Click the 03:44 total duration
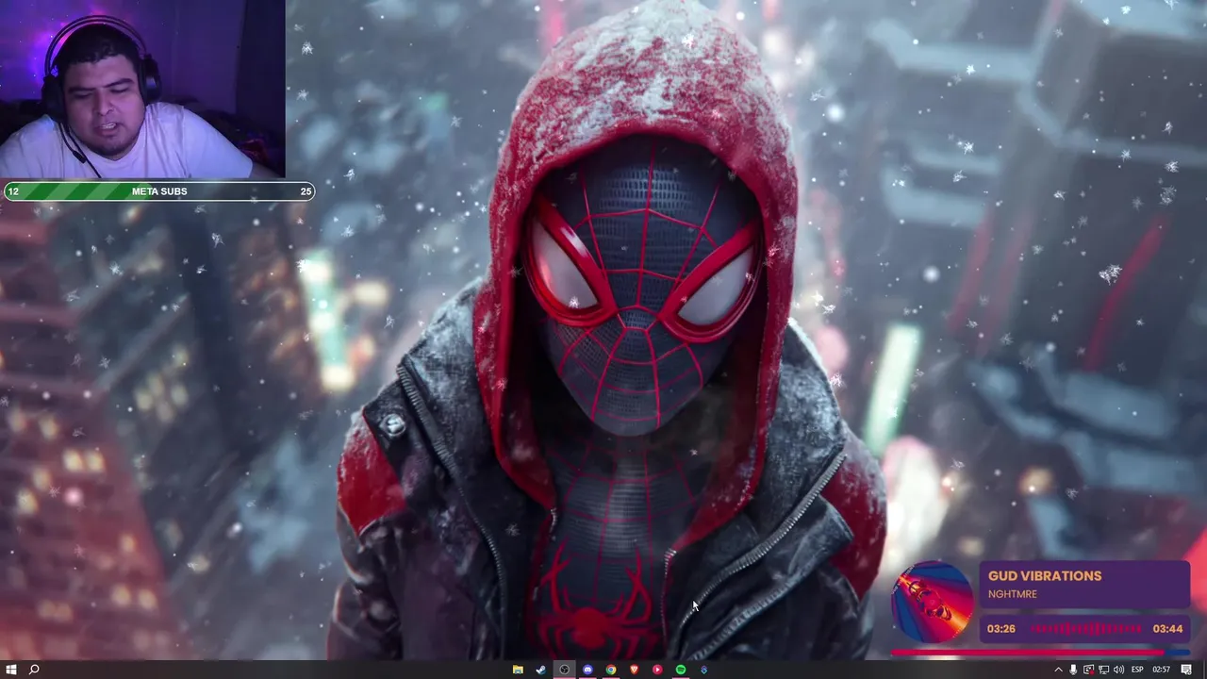This screenshot has height=679, width=1207. (x=1167, y=629)
